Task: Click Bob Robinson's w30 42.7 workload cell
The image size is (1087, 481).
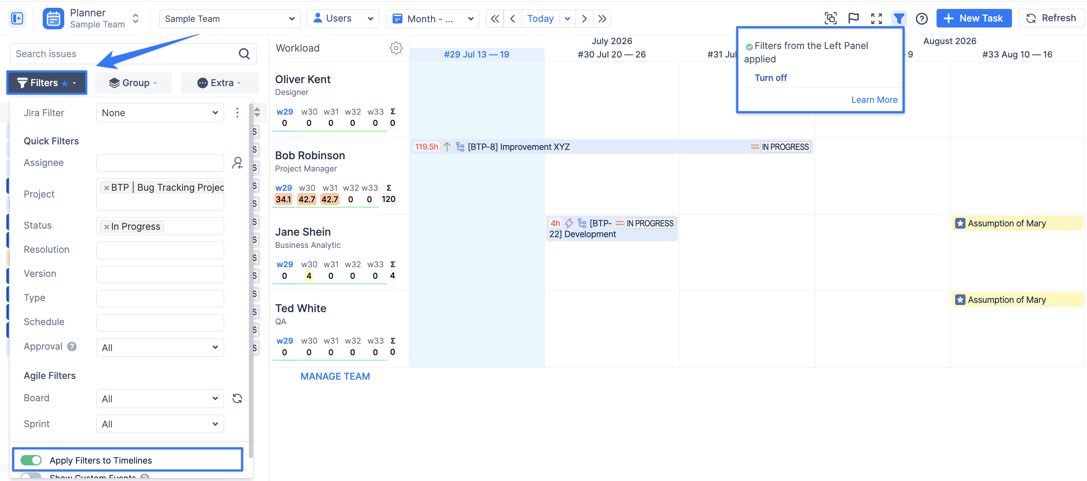Action: point(307,199)
